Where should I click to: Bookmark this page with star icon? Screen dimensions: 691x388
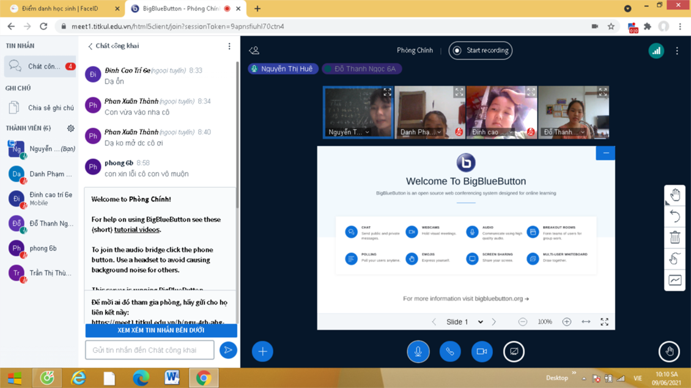pos(611,26)
